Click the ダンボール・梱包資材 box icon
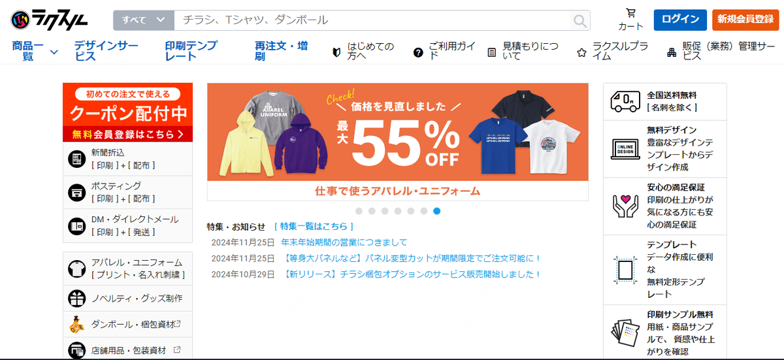The height and width of the screenshot is (360, 784). click(x=77, y=323)
